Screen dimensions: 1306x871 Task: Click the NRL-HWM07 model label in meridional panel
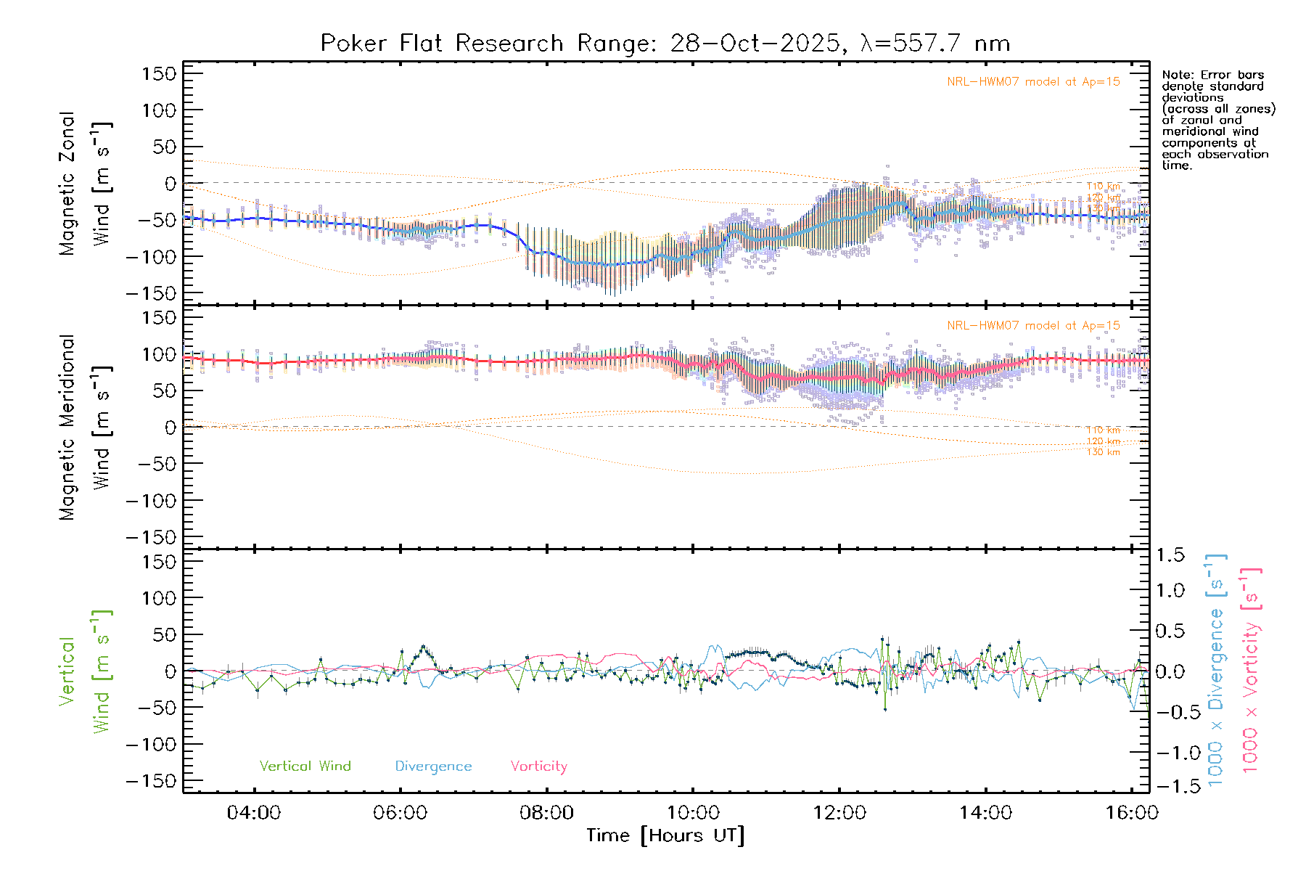[1033, 326]
